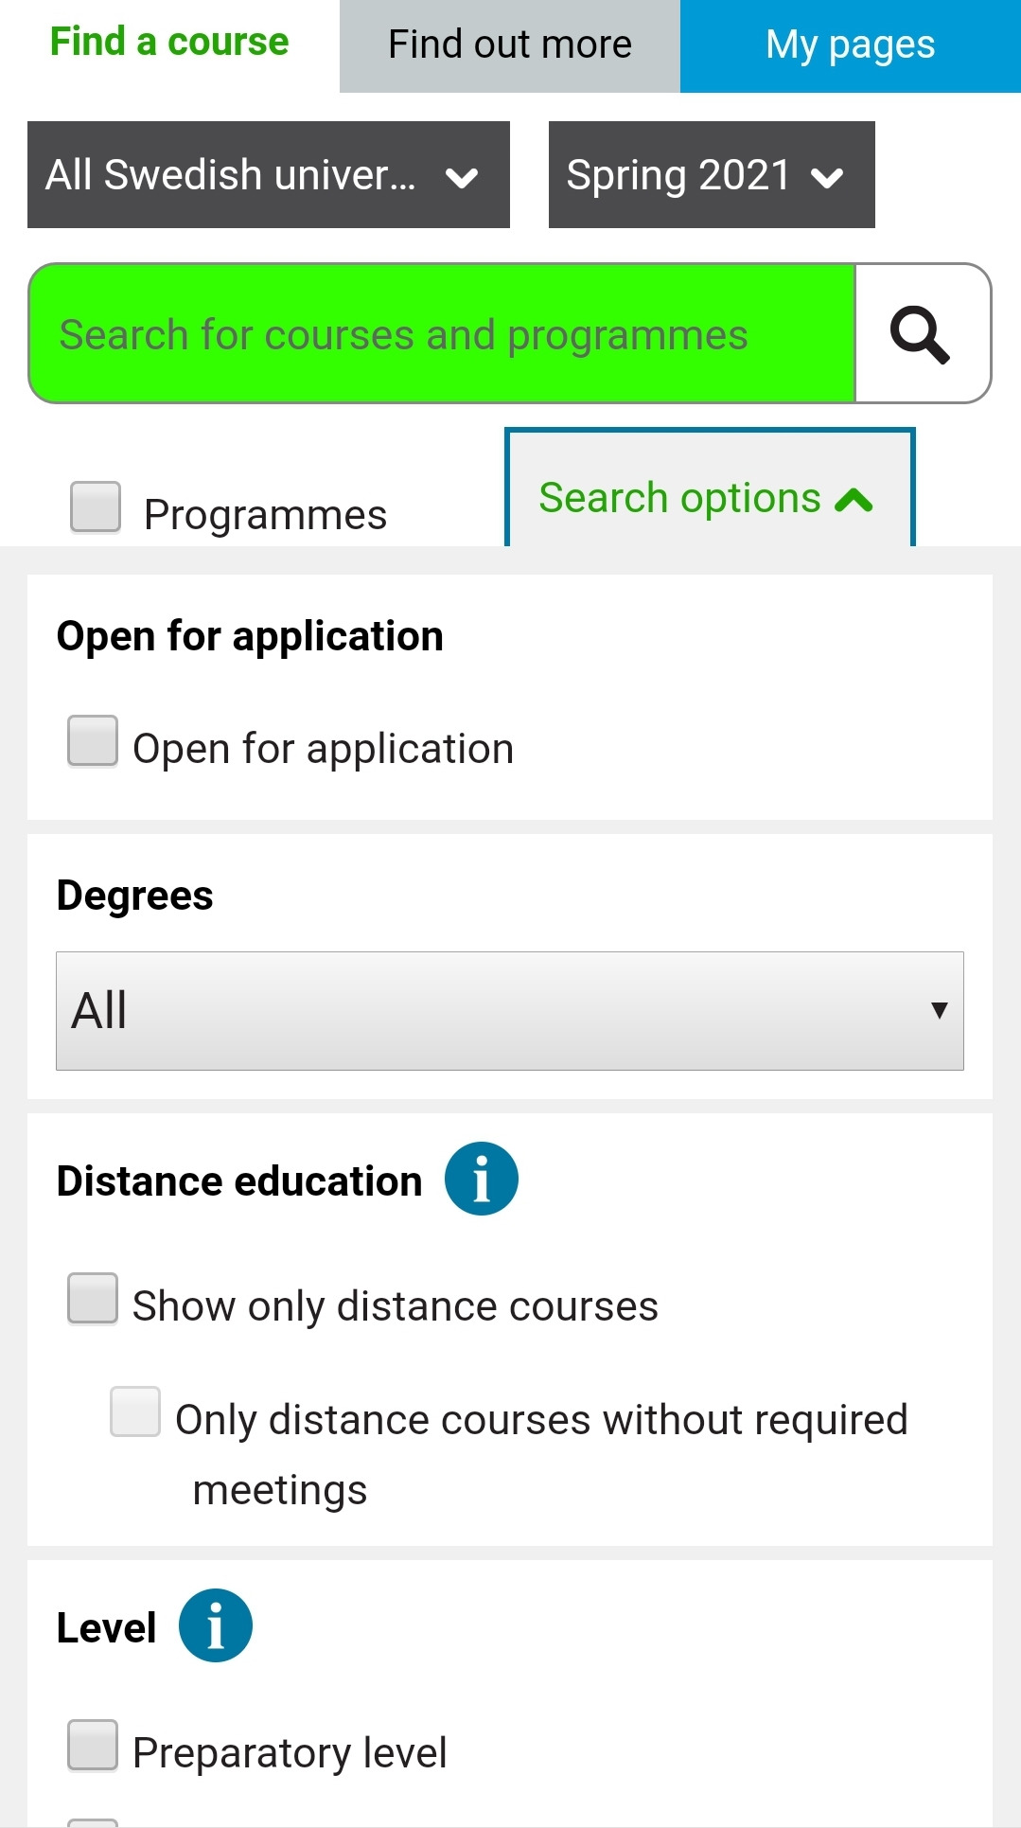Click the Show only distance courses label
The width and height of the screenshot is (1021, 1828).
[395, 1306]
